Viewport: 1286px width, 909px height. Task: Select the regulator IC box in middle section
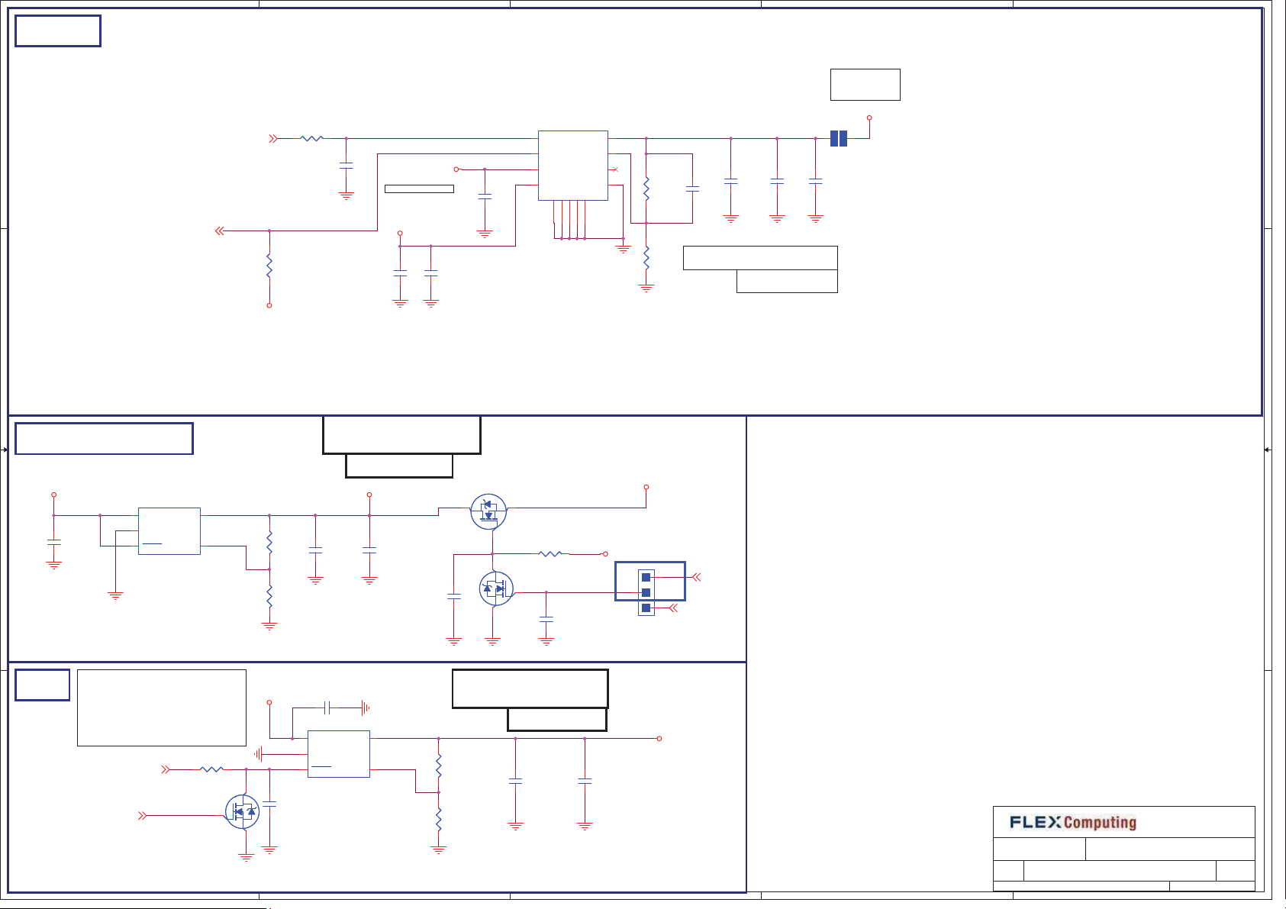pyautogui.click(x=169, y=531)
